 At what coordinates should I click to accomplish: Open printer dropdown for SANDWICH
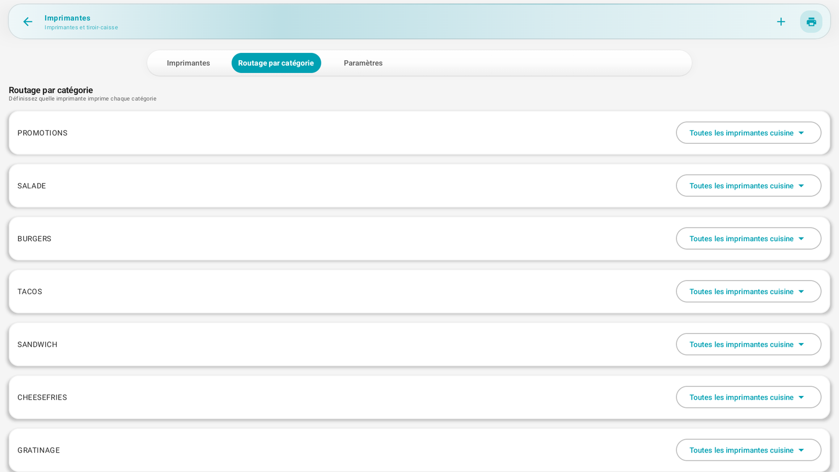[748, 345]
